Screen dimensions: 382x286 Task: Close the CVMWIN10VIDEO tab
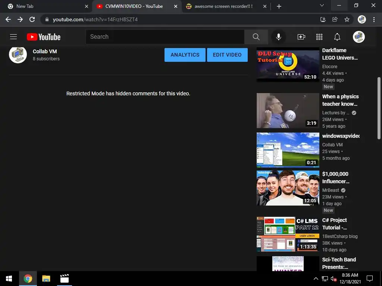pos(176,6)
